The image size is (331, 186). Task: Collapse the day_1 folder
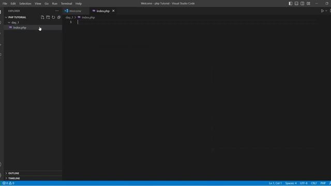[x=9, y=22]
